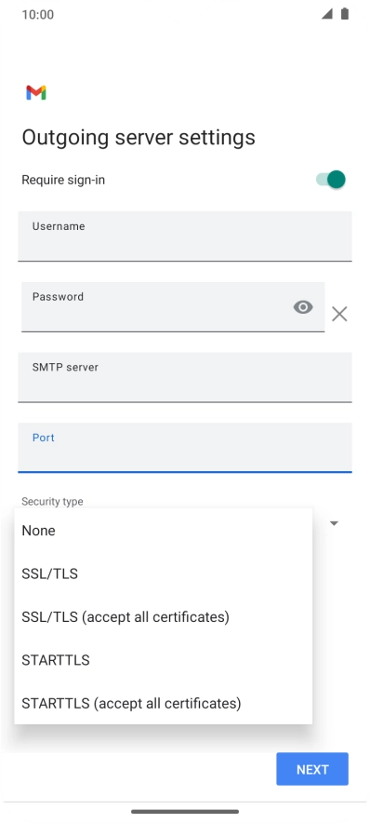Click the Port input field
This screenshot has width=370, height=823.
point(185,448)
